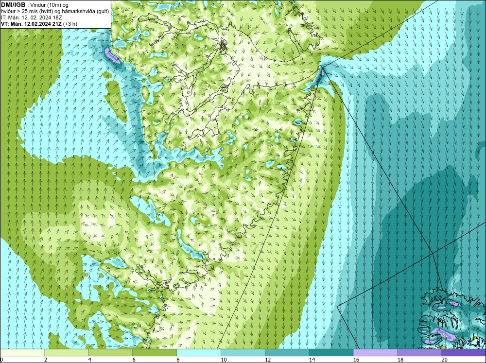Click the 'Vindur (10m) og' header text
This screenshot has height=363, width=486.
click(50, 5)
